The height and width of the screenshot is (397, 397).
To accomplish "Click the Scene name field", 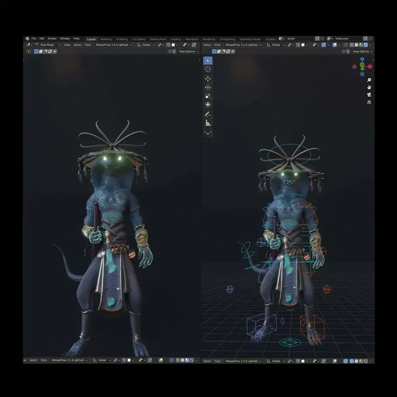I will coord(300,39).
